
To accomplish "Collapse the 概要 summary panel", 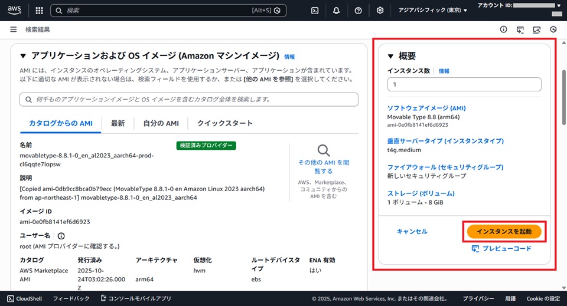I will [x=390, y=57].
